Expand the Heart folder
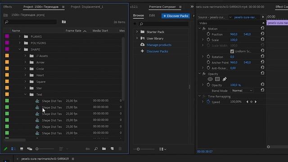Viewport: 288px width, 162px height. (25, 75)
